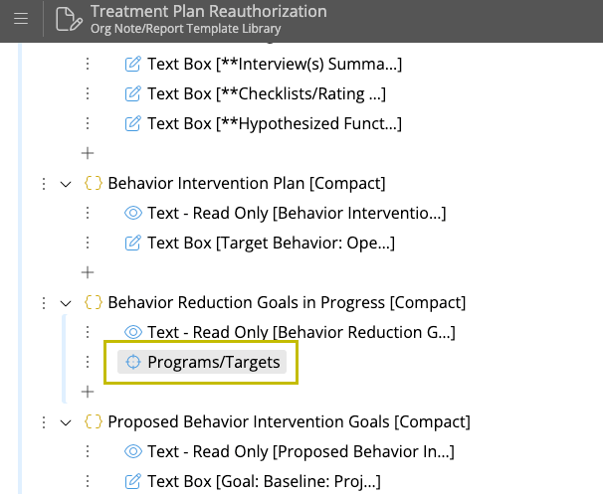The height and width of the screenshot is (494, 603).
Task: Click the Interview(s) Summary text box edit icon
Action: click(132, 65)
